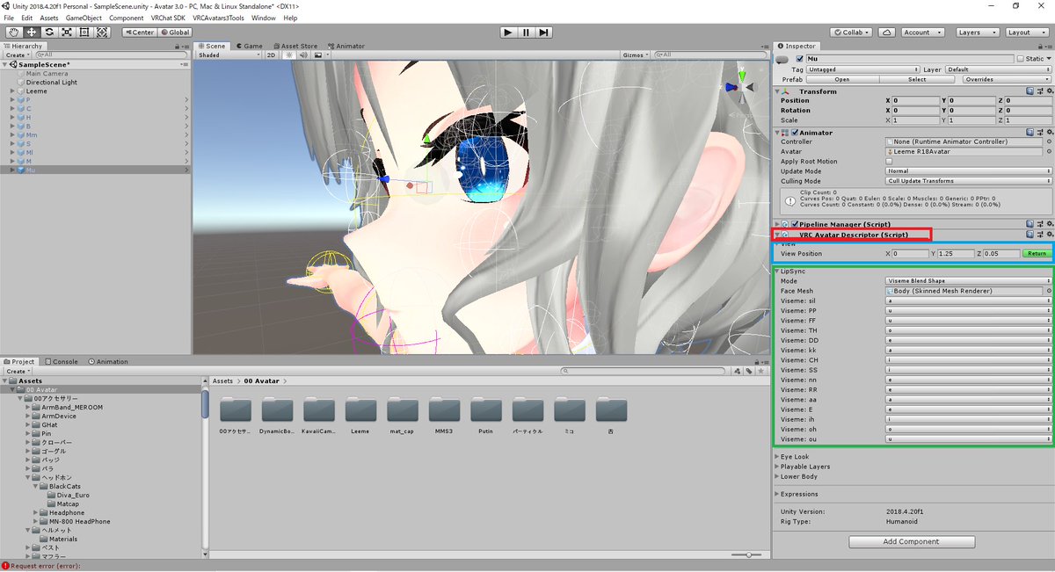Open Transform component preset icon
Screen dimensions: 1055x572
(1039, 91)
